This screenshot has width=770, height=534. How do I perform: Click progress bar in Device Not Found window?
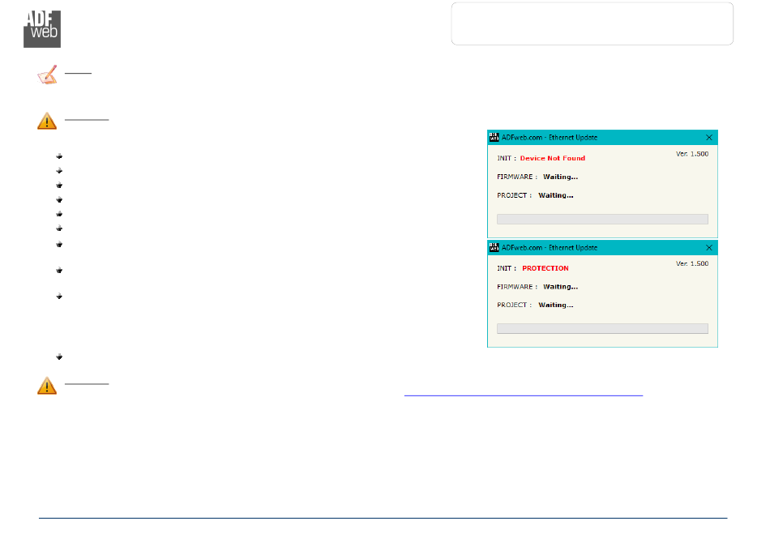pos(602,219)
